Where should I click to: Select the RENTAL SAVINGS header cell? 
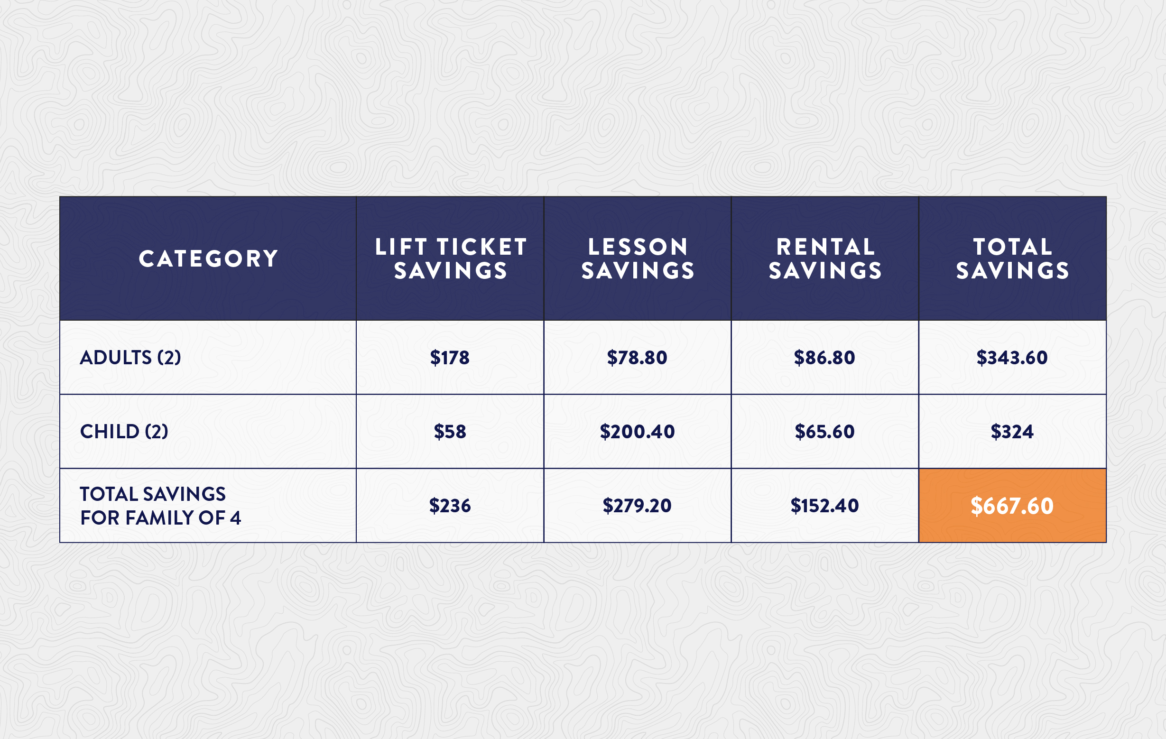(x=824, y=258)
